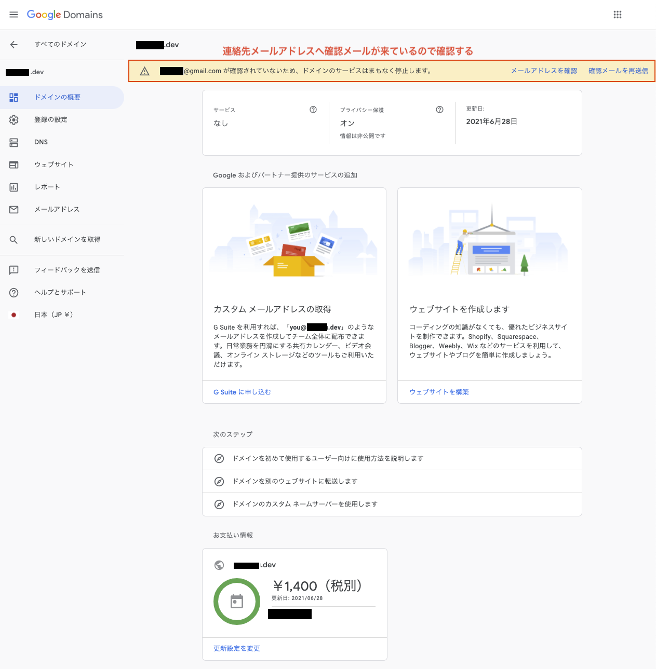This screenshot has height=669, width=656.
Task: Click the なし service value
Action: tap(221, 124)
